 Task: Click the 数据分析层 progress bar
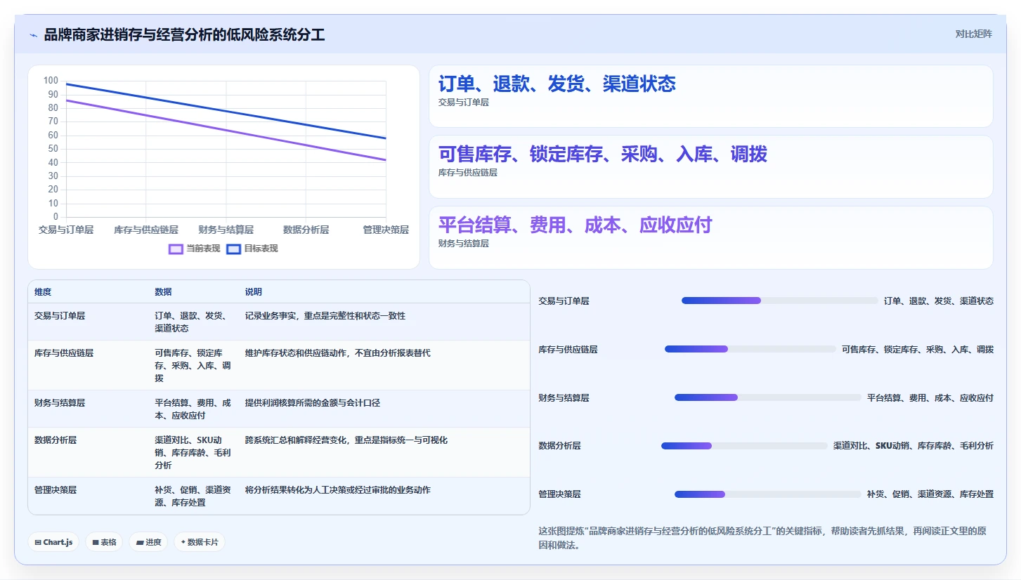point(744,445)
